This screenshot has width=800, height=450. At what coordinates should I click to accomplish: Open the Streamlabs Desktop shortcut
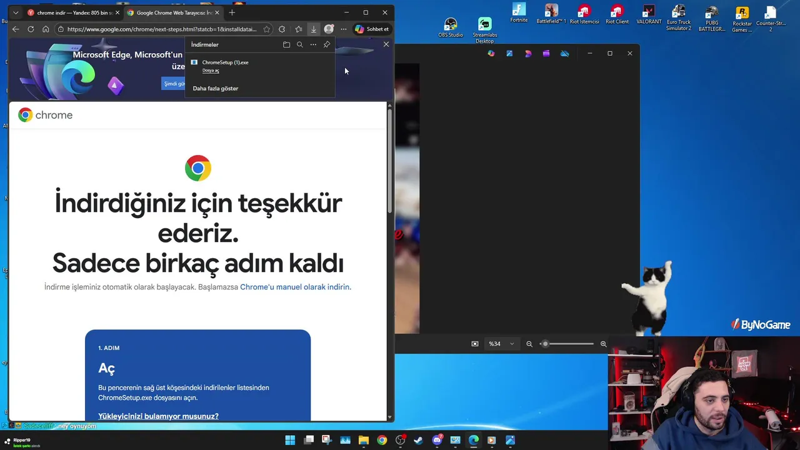(x=485, y=30)
